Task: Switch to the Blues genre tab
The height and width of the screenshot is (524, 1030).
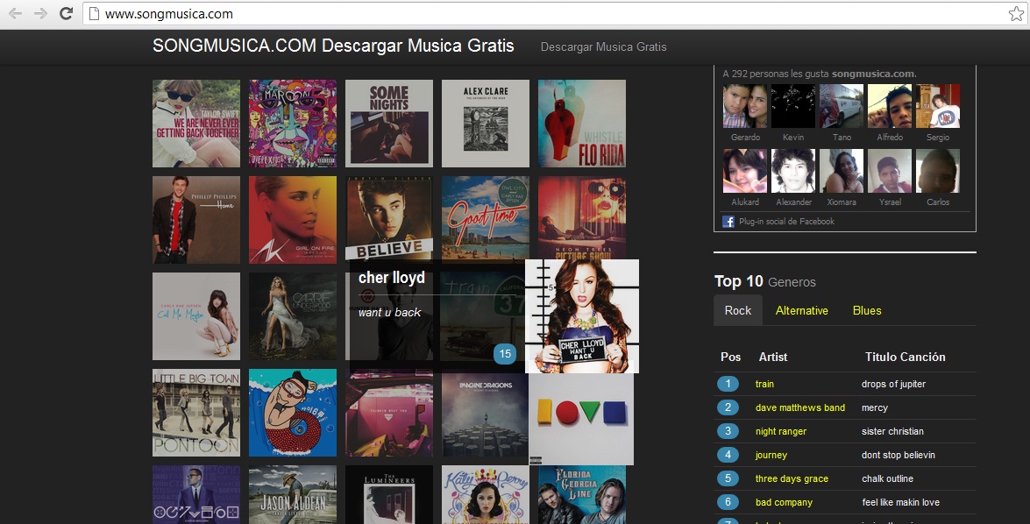Action: click(x=867, y=310)
